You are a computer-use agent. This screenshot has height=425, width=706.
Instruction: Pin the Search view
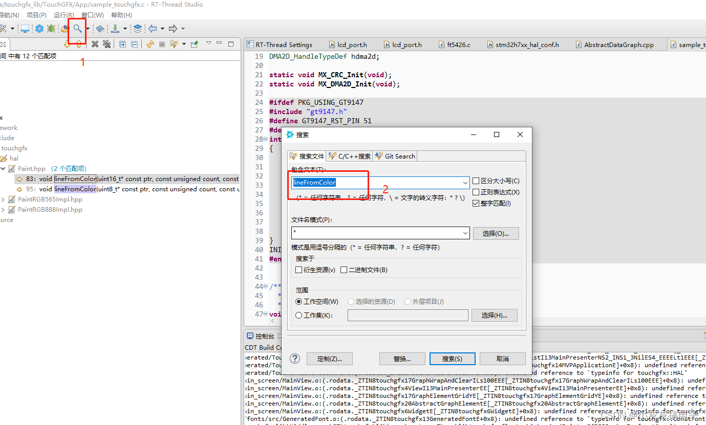[x=195, y=44]
